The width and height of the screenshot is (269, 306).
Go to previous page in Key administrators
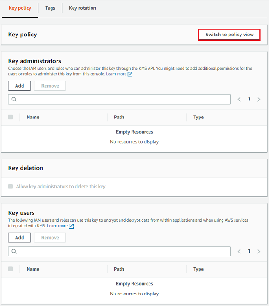(239, 100)
